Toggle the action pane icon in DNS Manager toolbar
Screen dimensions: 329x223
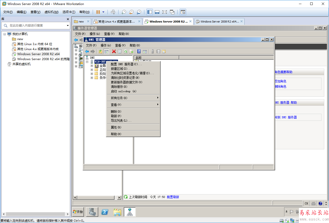point(145,52)
